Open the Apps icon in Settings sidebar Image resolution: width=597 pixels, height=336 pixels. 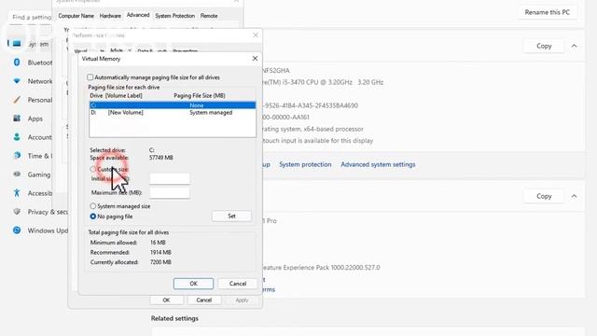pyautogui.click(x=17, y=119)
